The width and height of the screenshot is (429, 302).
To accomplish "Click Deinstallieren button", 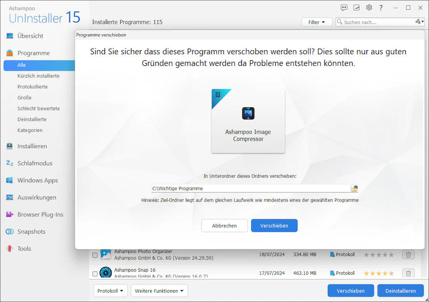I will pos(400,291).
